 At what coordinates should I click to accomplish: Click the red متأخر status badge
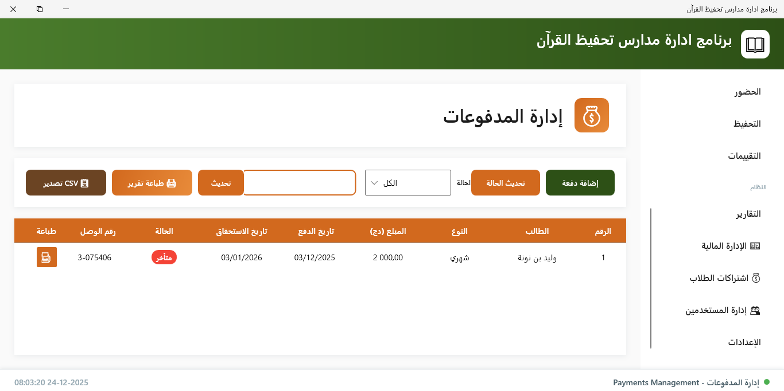[164, 257]
